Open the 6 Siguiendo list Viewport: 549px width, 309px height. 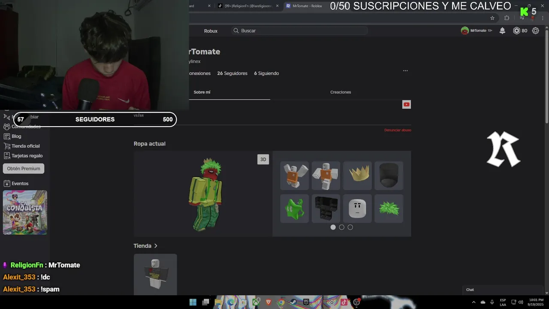[266, 73]
